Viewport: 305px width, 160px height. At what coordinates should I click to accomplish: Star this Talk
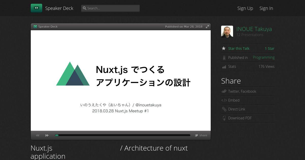click(x=239, y=49)
